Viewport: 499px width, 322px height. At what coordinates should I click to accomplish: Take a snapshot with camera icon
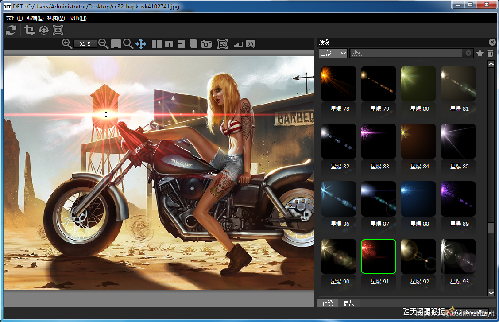click(x=206, y=44)
